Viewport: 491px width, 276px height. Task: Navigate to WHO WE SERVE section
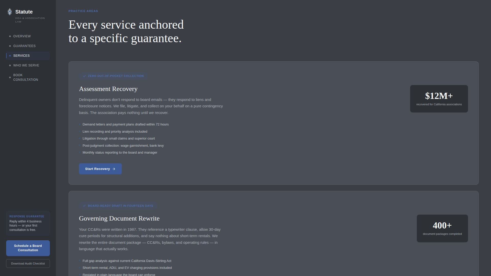tap(26, 65)
